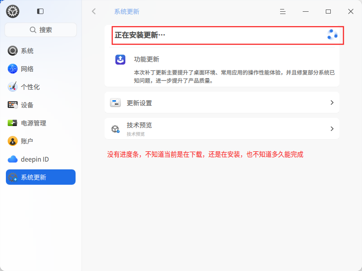362x271 pixels.
Task: Click the 正在安装更新 status heading
Action: [x=140, y=35]
